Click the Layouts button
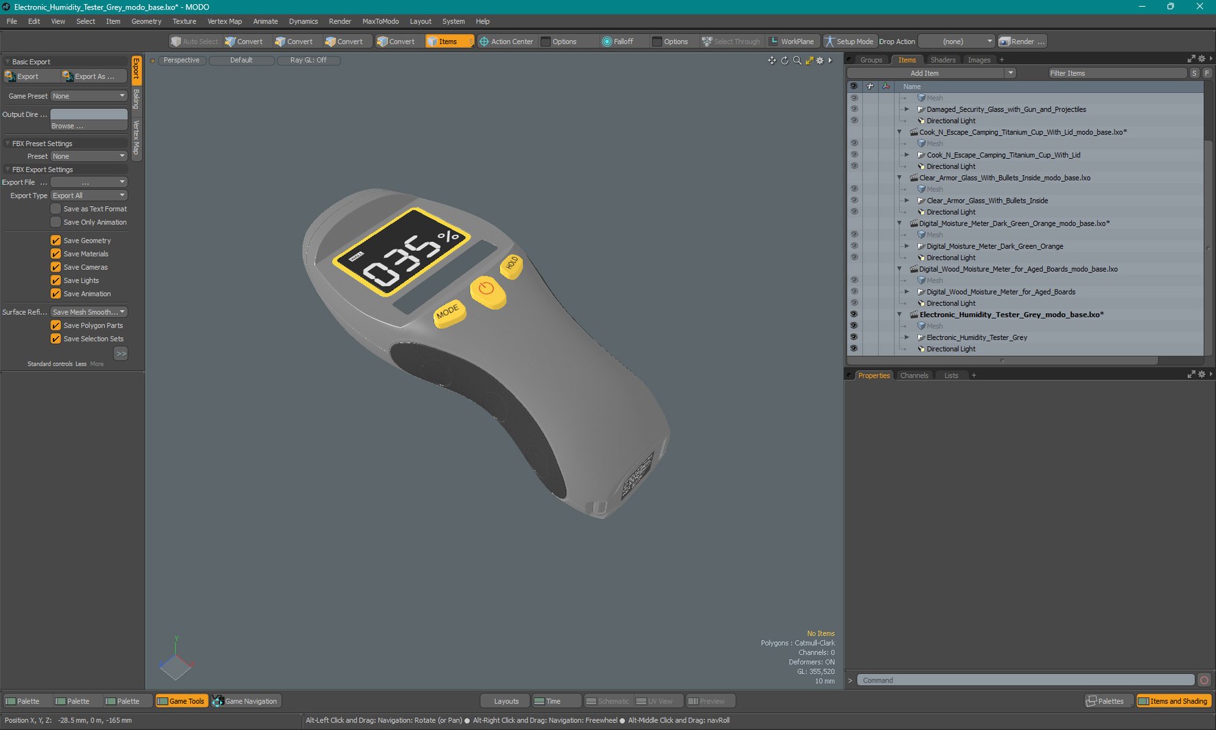The height and width of the screenshot is (730, 1216). (505, 701)
